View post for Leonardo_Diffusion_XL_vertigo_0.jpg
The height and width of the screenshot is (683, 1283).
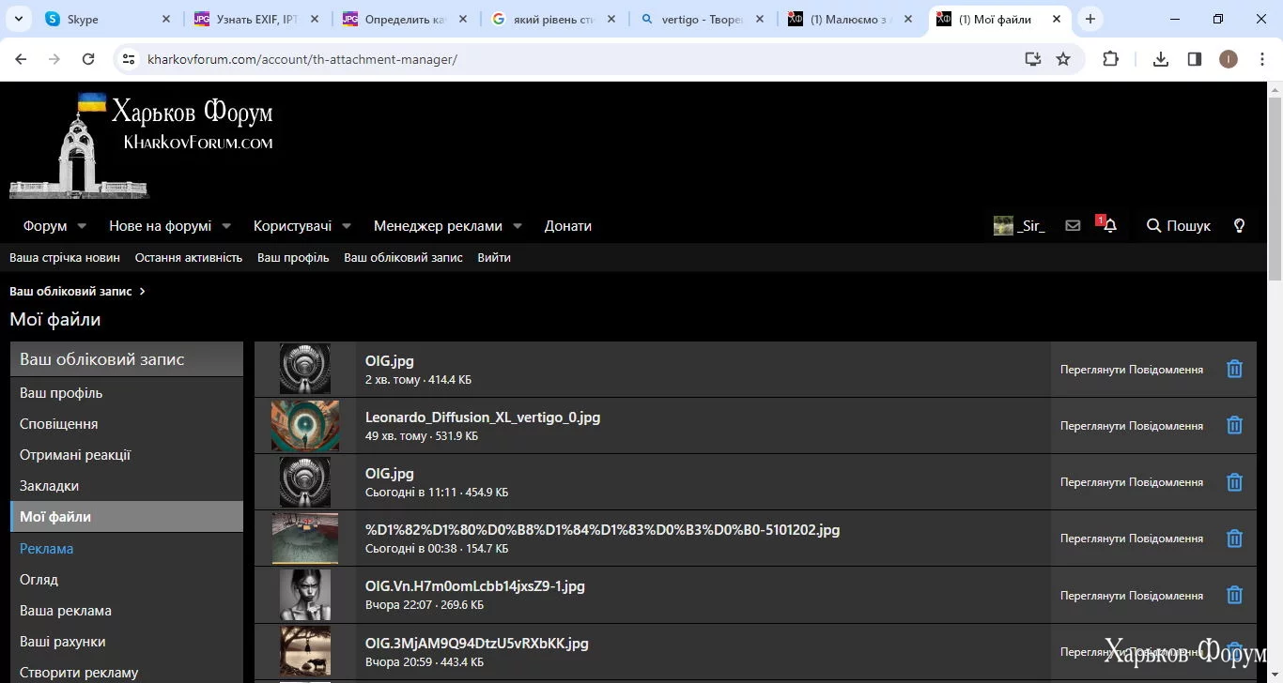pos(1132,426)
